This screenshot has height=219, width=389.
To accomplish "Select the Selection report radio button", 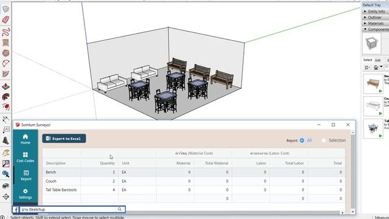I will pyautogui.click(x=323, y=141).
